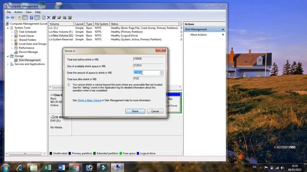Select Task Scheduler in the tree
The image size is (307, 172).
[x=28, y=32]
